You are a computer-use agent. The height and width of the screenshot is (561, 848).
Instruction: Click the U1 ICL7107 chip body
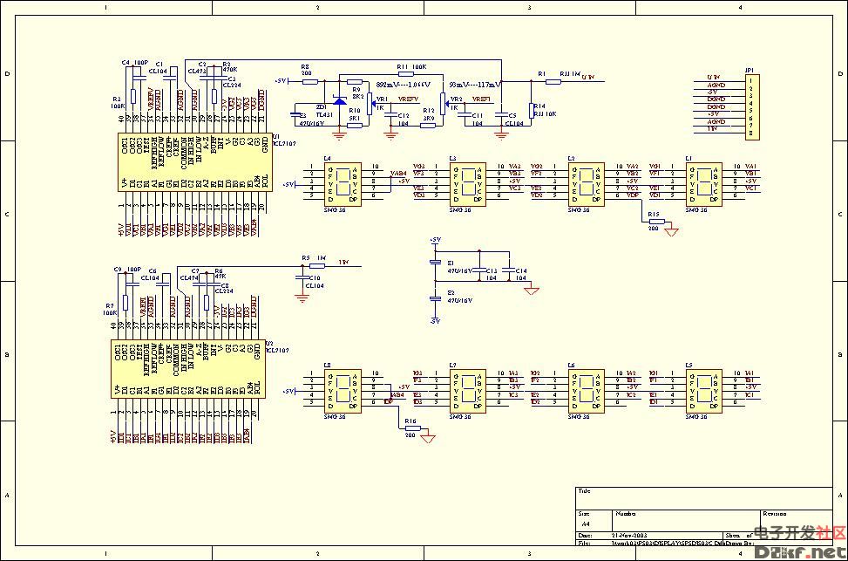coord(194,161)
